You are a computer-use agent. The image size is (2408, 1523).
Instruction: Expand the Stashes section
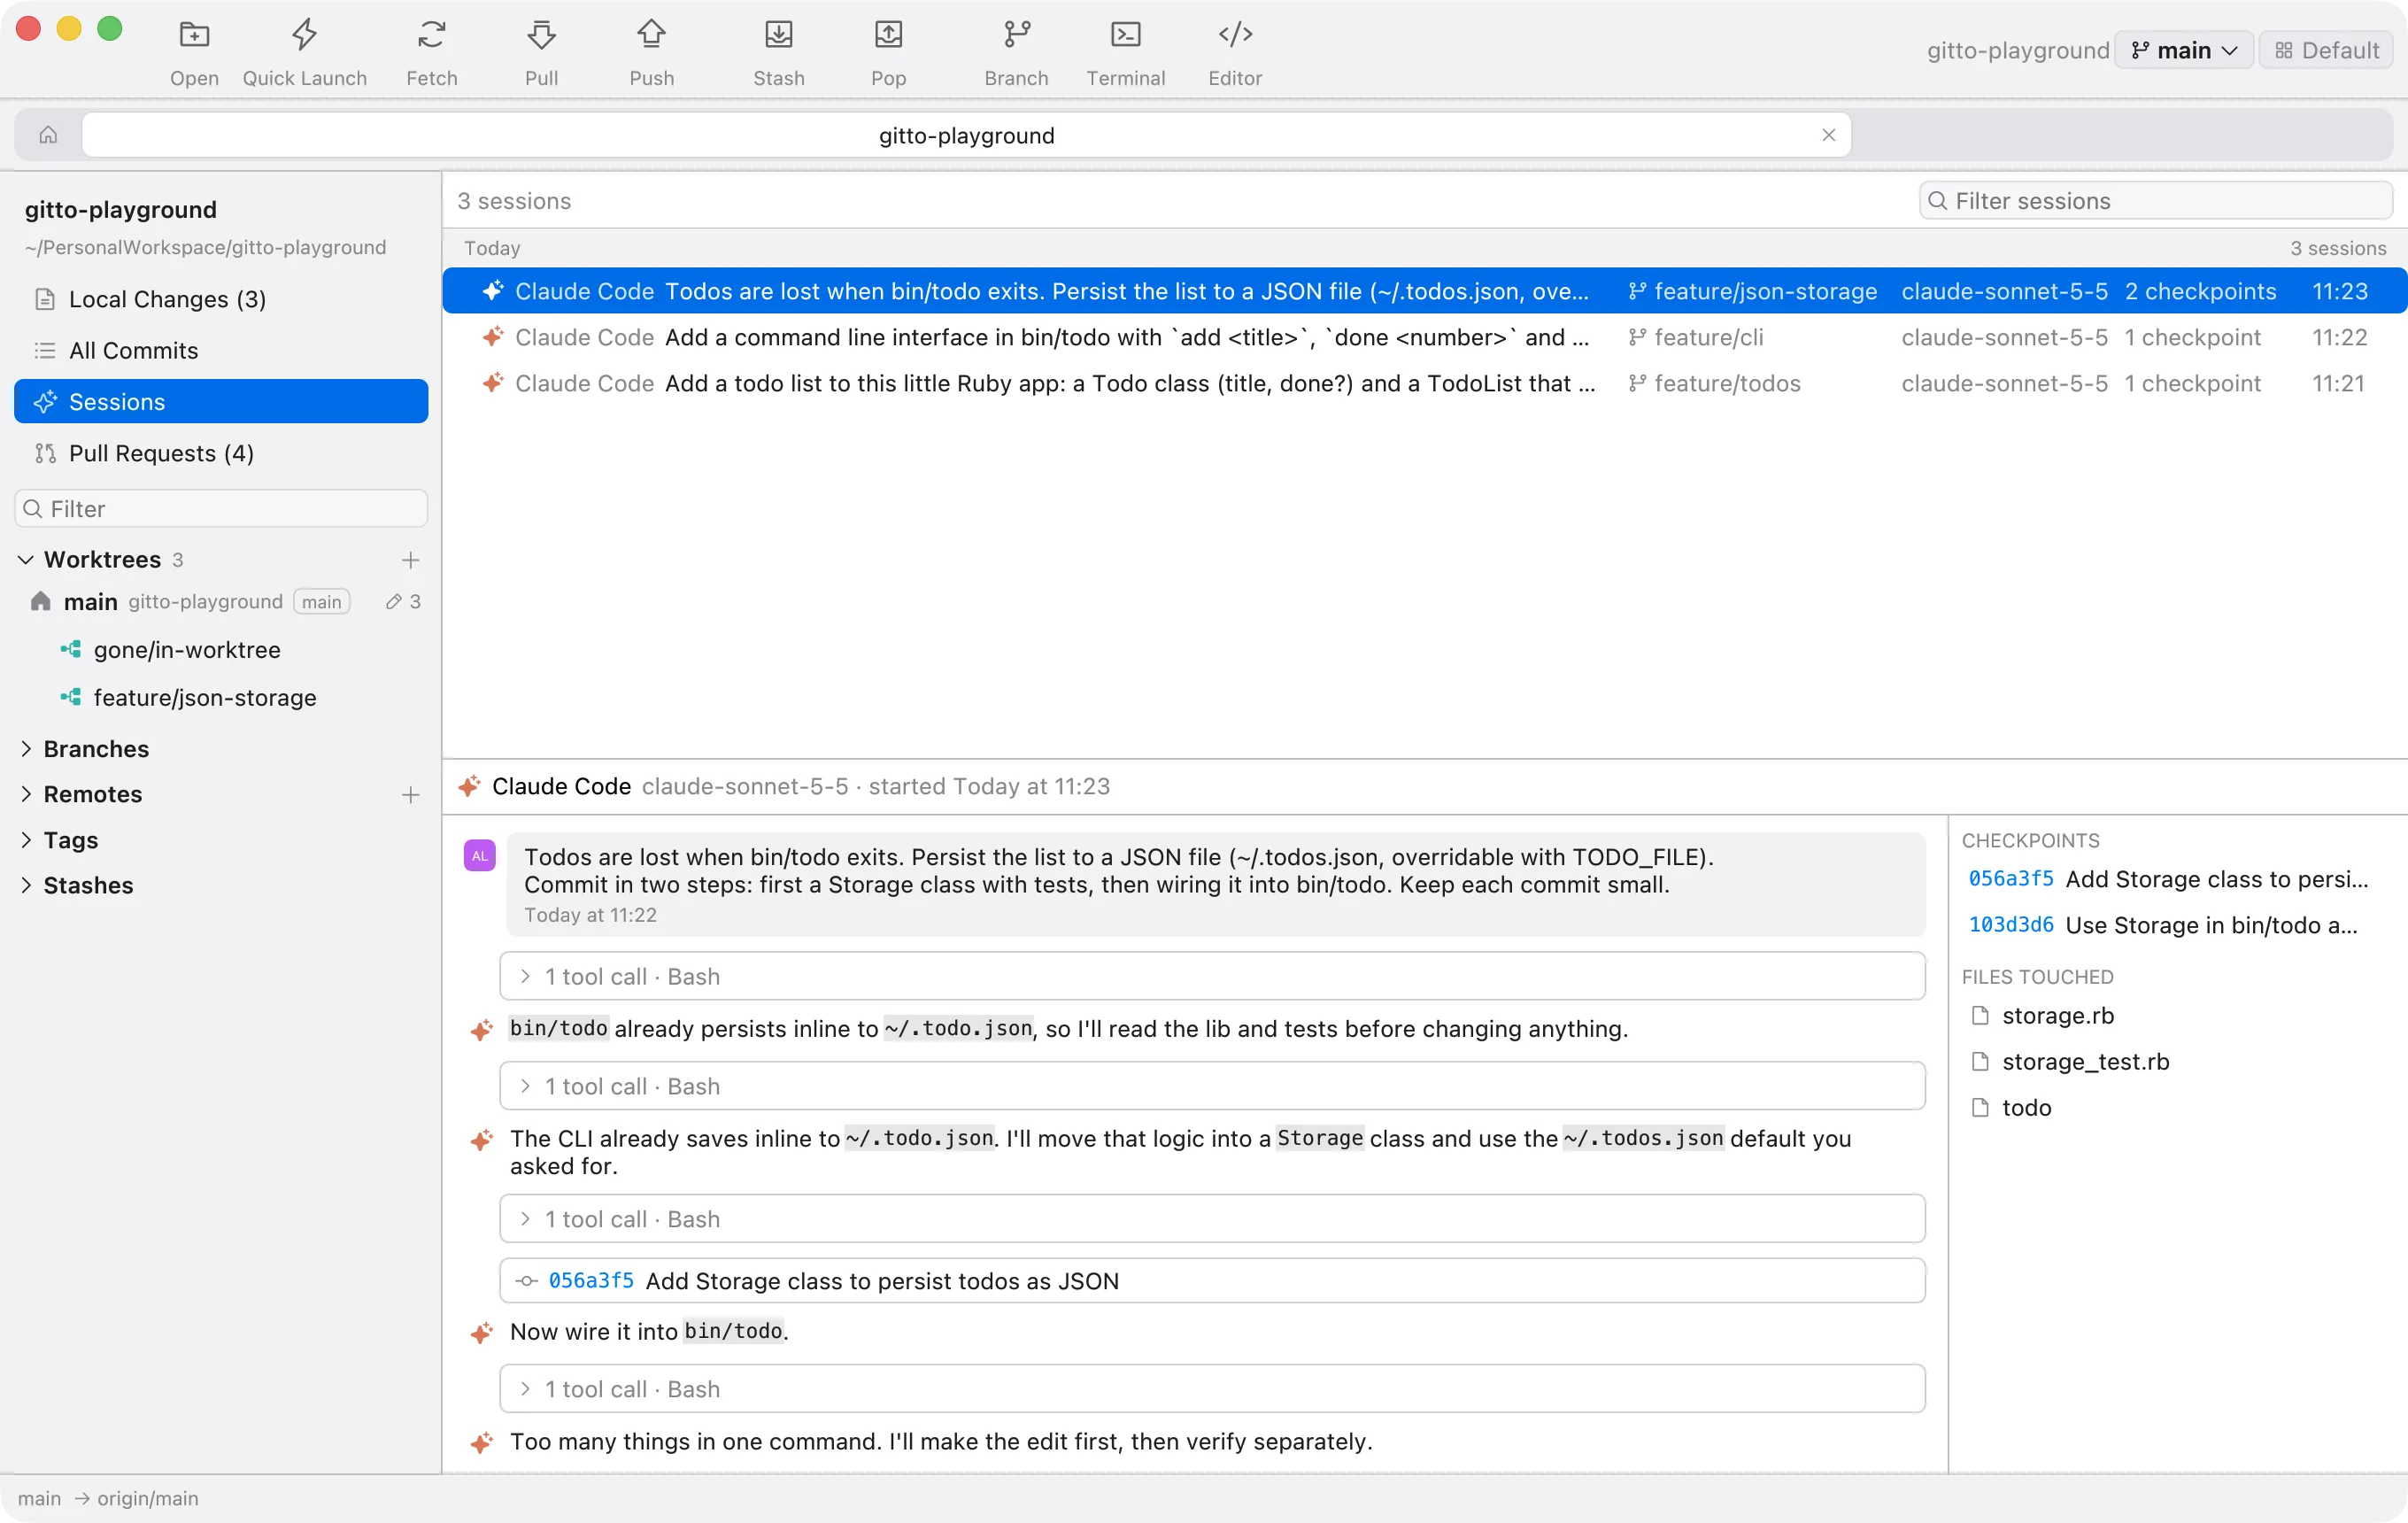[x=26, y=884]
